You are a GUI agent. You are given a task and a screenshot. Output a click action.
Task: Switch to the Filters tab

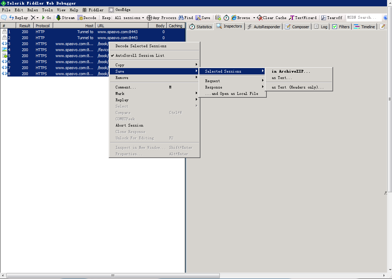pyautogui.click(x=341, y=27)
